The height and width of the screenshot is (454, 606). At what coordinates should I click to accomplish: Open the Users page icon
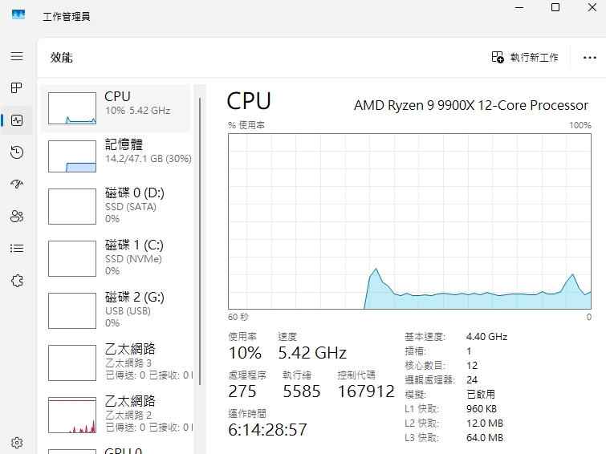click(x=17, y=216)
